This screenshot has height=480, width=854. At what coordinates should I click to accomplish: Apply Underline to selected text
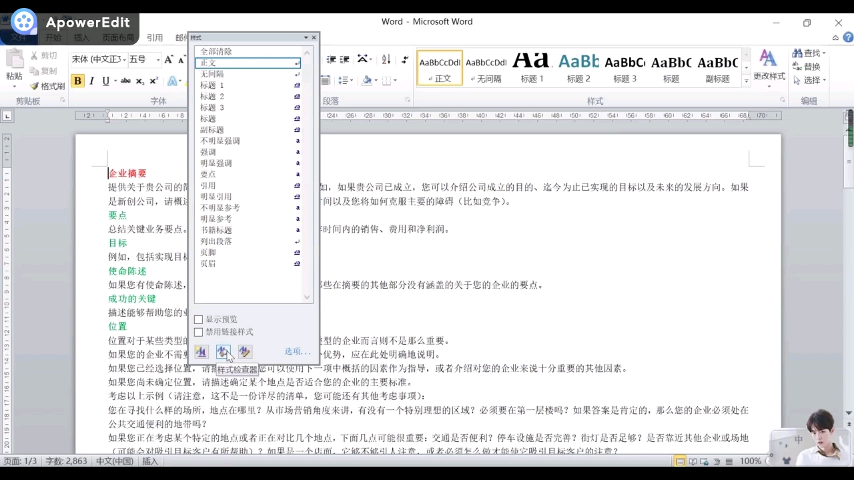coord(107,80)
